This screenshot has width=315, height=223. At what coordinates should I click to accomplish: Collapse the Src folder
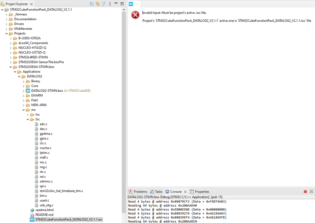click(x=28, y=119)
